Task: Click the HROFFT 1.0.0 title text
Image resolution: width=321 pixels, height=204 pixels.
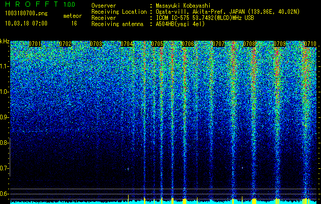Action: pyautogui.click(x=40, y=4)
